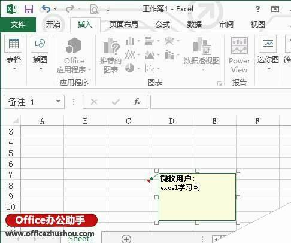Select row 10 header

[x=11, y=207]
